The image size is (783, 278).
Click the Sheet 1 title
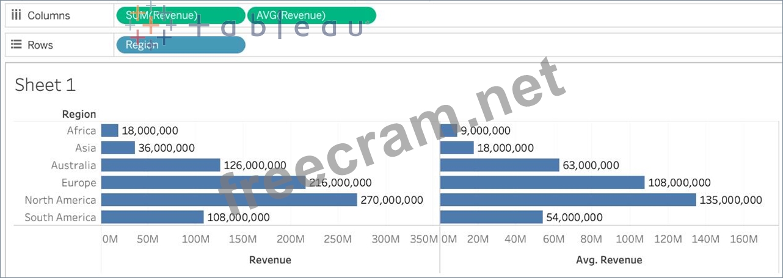point(45,85)
